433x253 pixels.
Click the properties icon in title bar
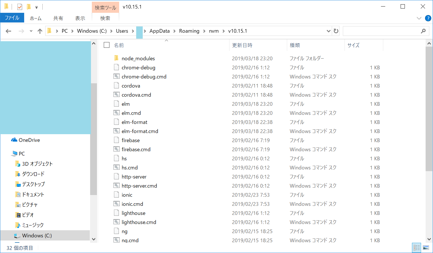pyautogui.click(x=20, y=7)
